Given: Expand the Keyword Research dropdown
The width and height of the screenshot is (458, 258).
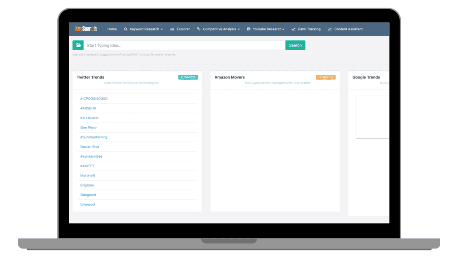Looking at the screenshot, I should tap(146, 29).
